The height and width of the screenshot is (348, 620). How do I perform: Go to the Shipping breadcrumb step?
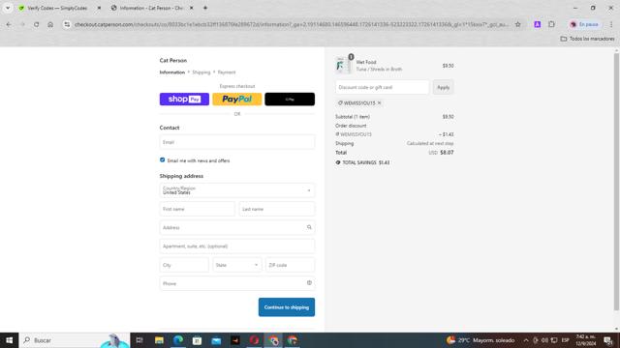coord(201,72)
